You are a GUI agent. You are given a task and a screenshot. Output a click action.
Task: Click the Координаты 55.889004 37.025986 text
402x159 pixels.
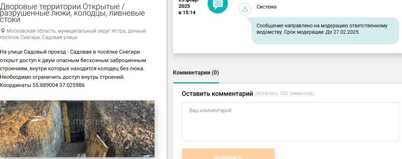42,85
